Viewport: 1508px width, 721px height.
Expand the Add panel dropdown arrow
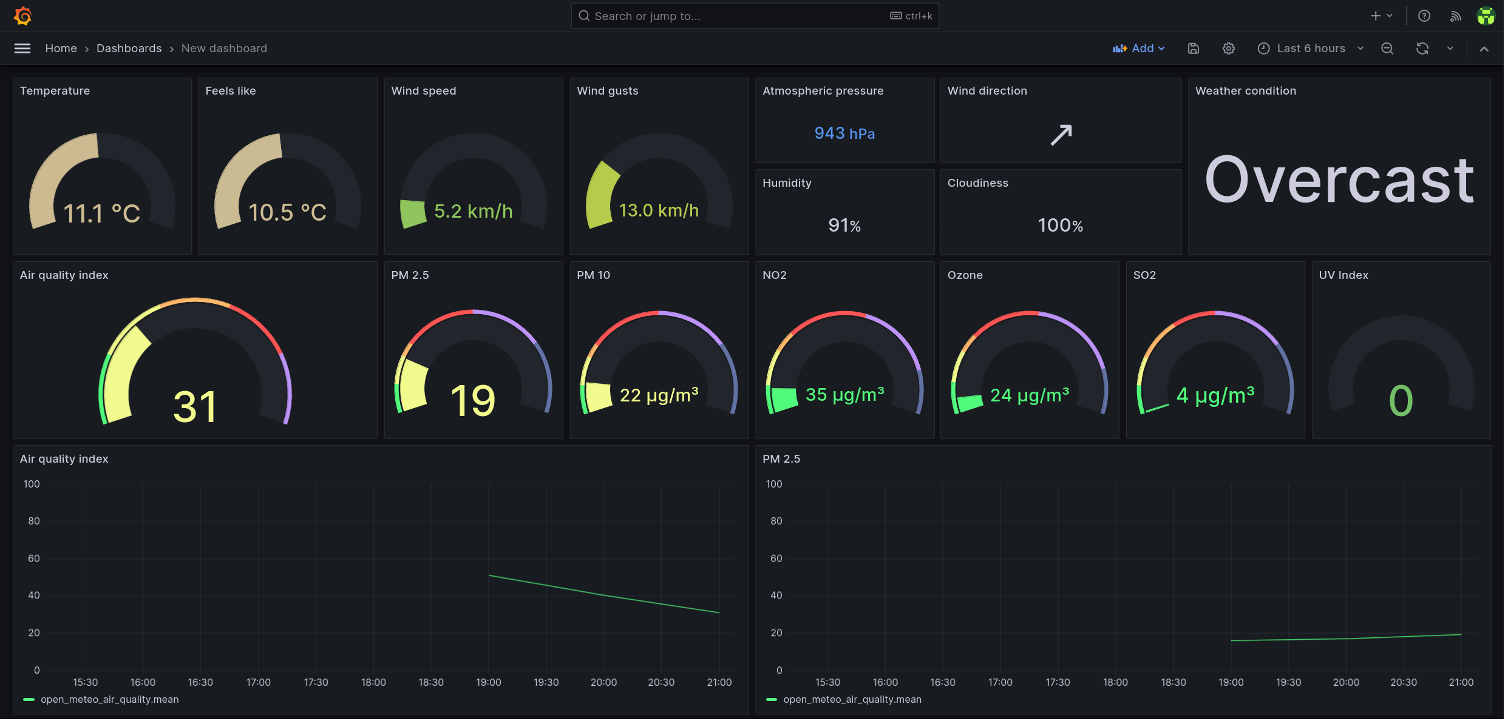click(x=1162, y=48)
